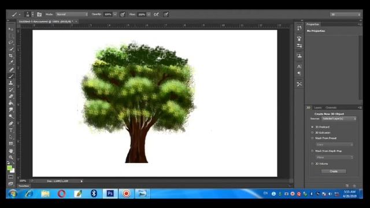Image resolution: width=370 pixels, height=208 pixels.
Task: Select the Pen tool
Action: click(x=11, y=123)
